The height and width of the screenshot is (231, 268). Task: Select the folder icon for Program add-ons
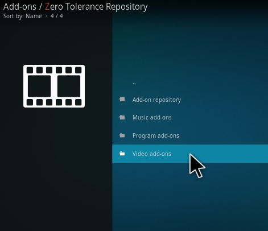click(122, 135)
